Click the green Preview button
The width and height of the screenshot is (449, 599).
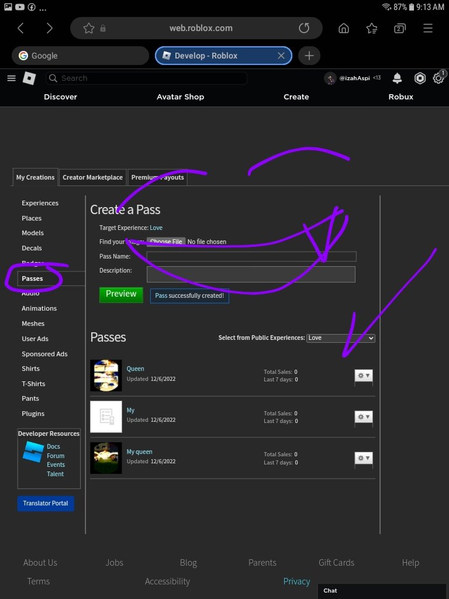(x=121, y=295)
